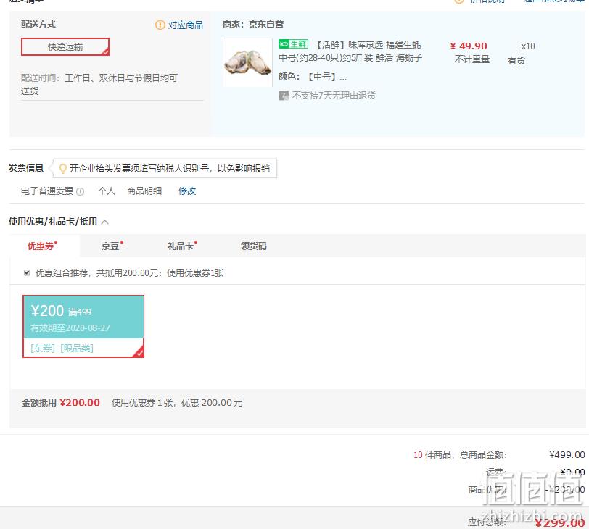589x529 pixels.
Task: Click the 个人 invoice title text
Action: 107,191
